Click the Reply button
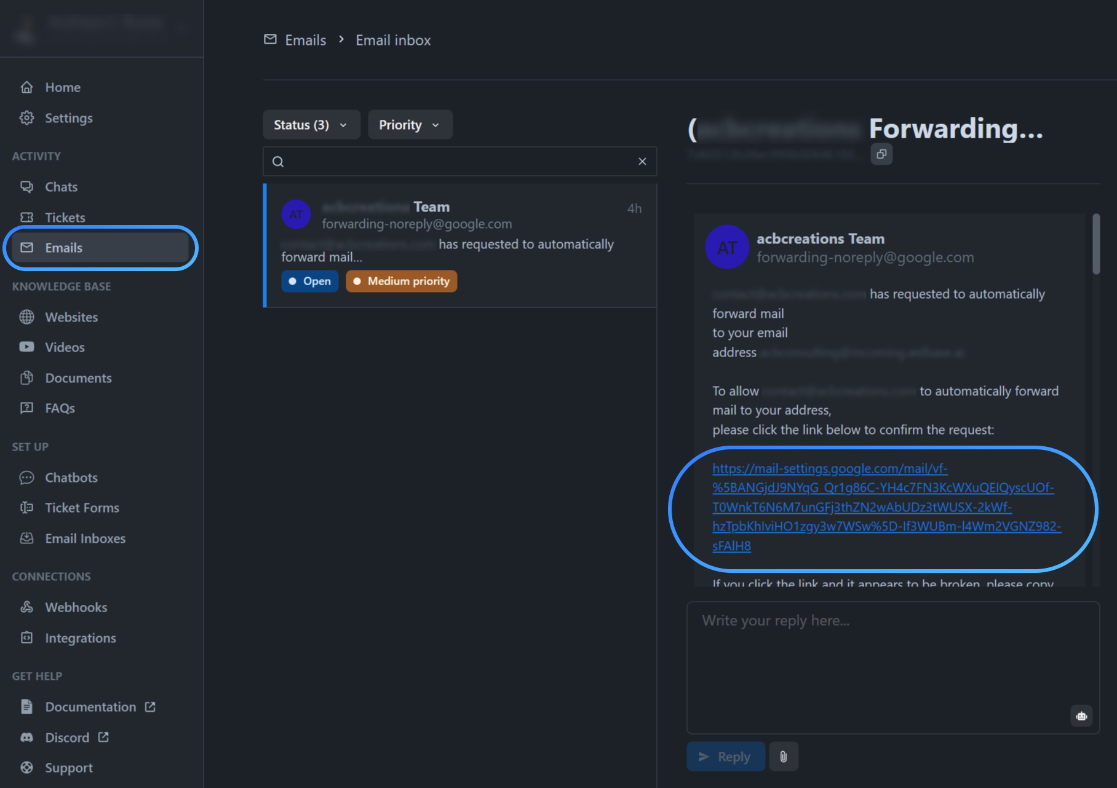1117x788 pixels. pos(725,756)
